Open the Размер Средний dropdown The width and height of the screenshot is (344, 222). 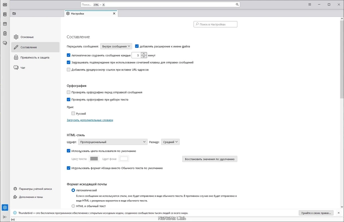(x=170, y=142)
